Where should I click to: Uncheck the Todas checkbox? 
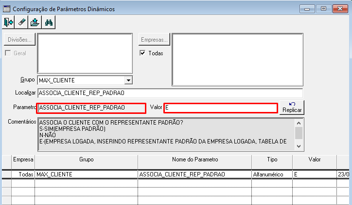coord(142,53)
